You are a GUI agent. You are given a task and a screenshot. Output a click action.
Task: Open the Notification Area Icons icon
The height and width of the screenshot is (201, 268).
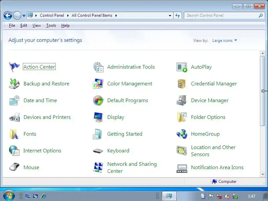[x=182, y=169]
